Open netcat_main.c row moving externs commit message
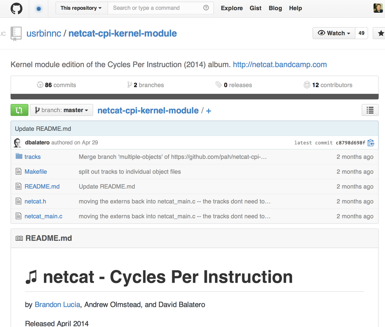This screenshot has width=385, height=327. (x=175, y=216)
